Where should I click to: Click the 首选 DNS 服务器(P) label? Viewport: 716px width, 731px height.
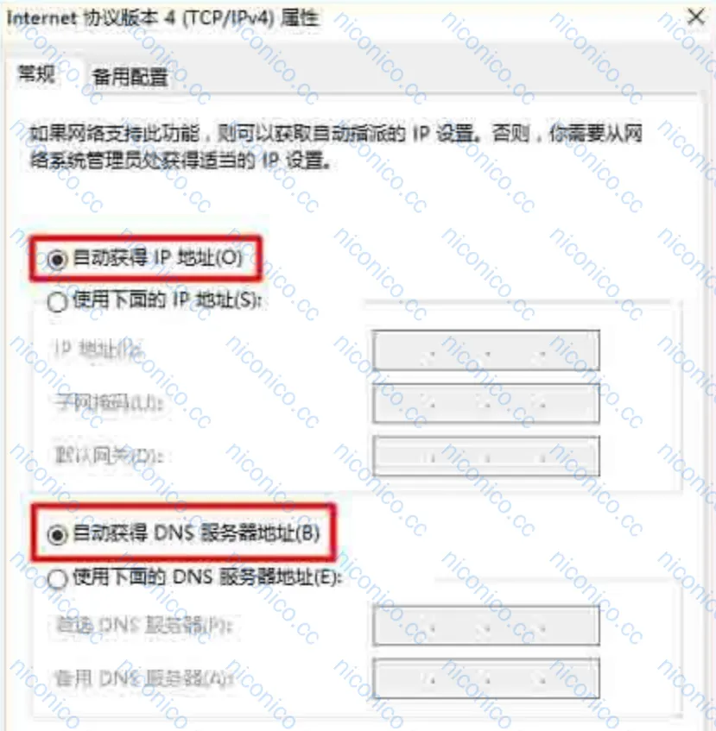pyautogui.click(x=143, y=625)
